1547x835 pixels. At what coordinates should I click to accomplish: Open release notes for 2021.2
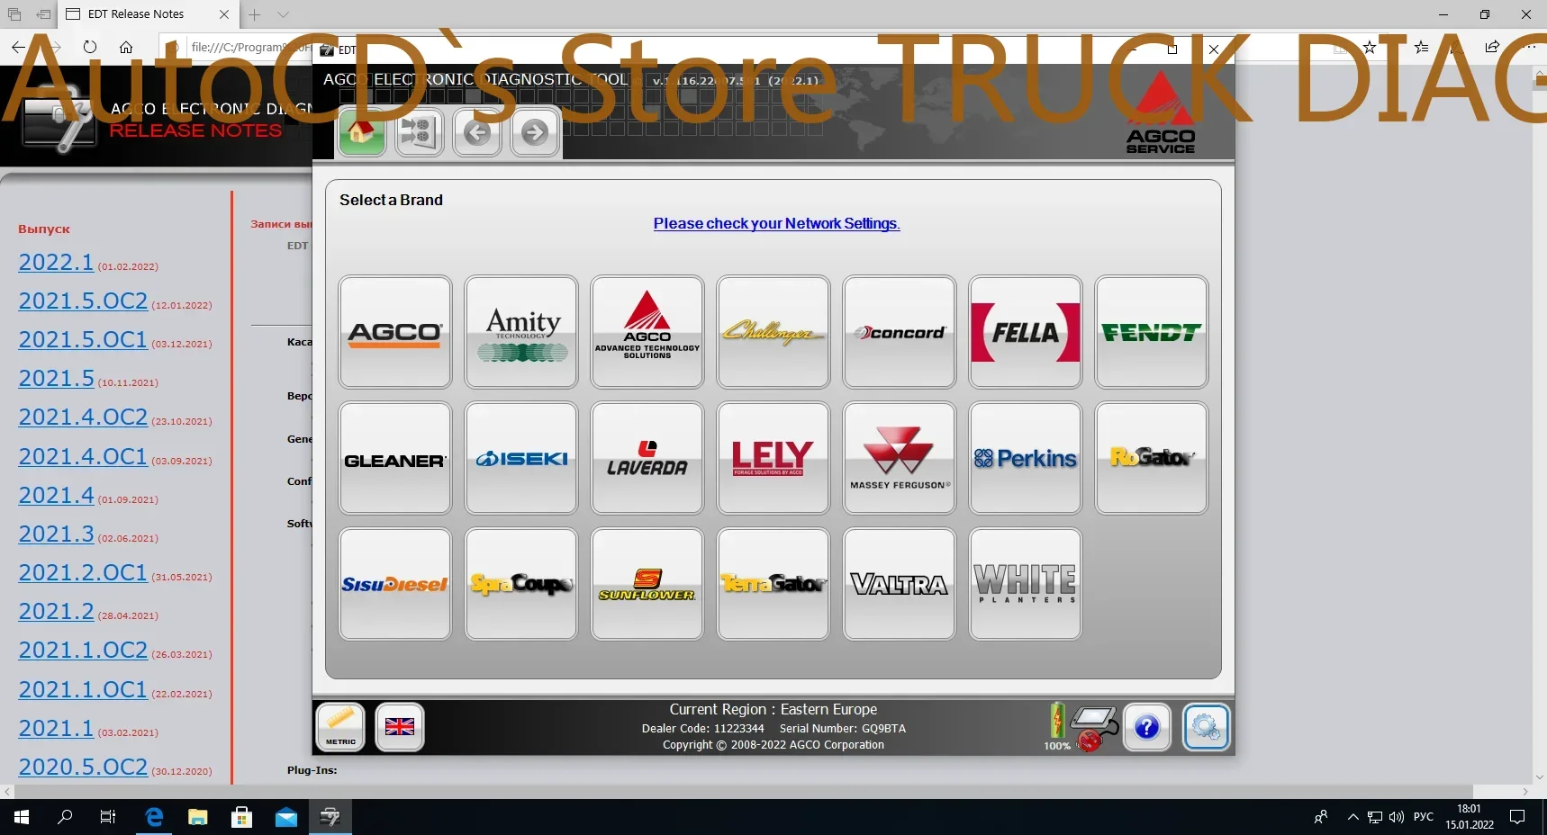point(56,611)
